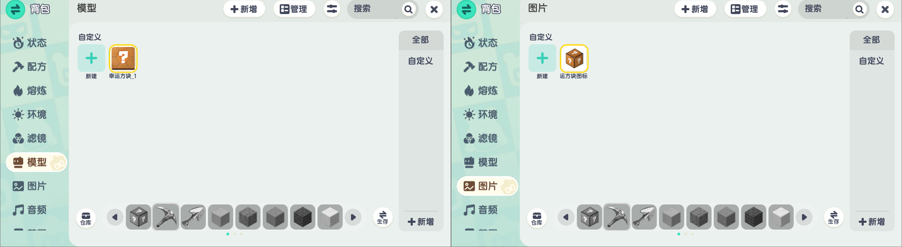Show next hotbar page in left panel

point(353,217)
